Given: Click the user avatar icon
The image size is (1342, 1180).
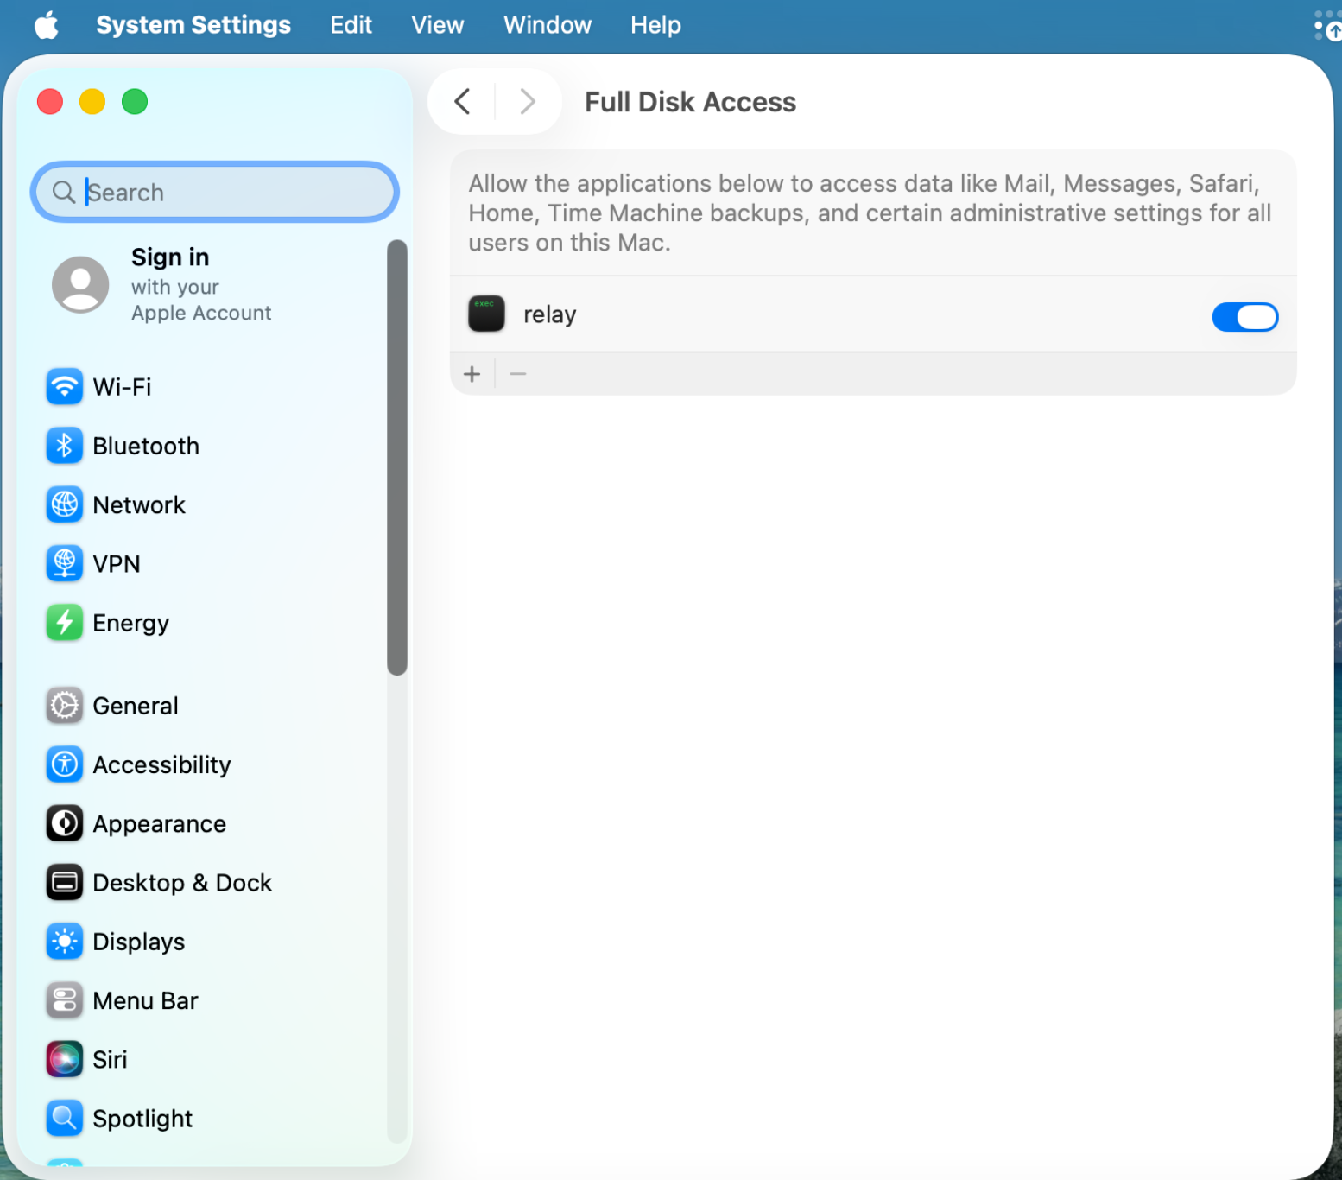Looking at the screenshot, I should [80, 284].
